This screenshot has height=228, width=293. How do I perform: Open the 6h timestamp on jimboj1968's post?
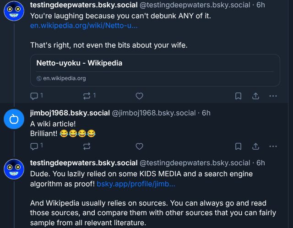(x=206, y=113)
